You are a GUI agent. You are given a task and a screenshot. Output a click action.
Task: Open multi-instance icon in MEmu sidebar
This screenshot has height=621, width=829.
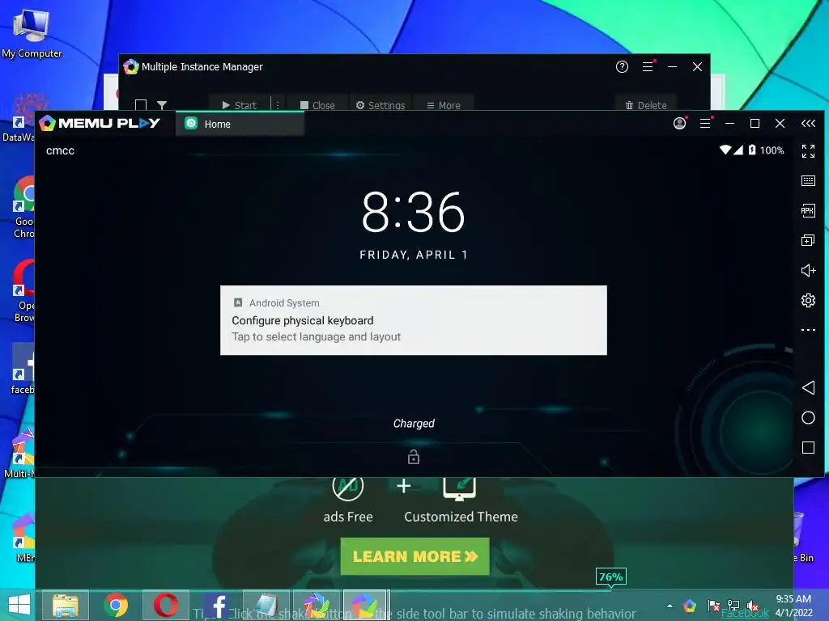coord(808,240)
